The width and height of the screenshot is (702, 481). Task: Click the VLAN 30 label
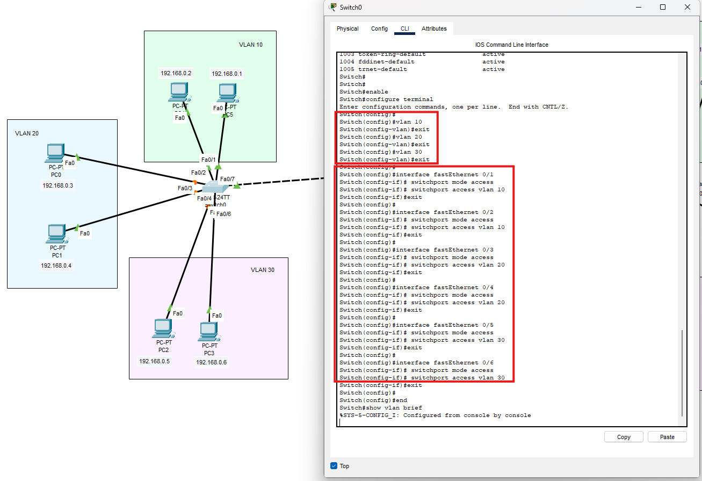(263, 270)
